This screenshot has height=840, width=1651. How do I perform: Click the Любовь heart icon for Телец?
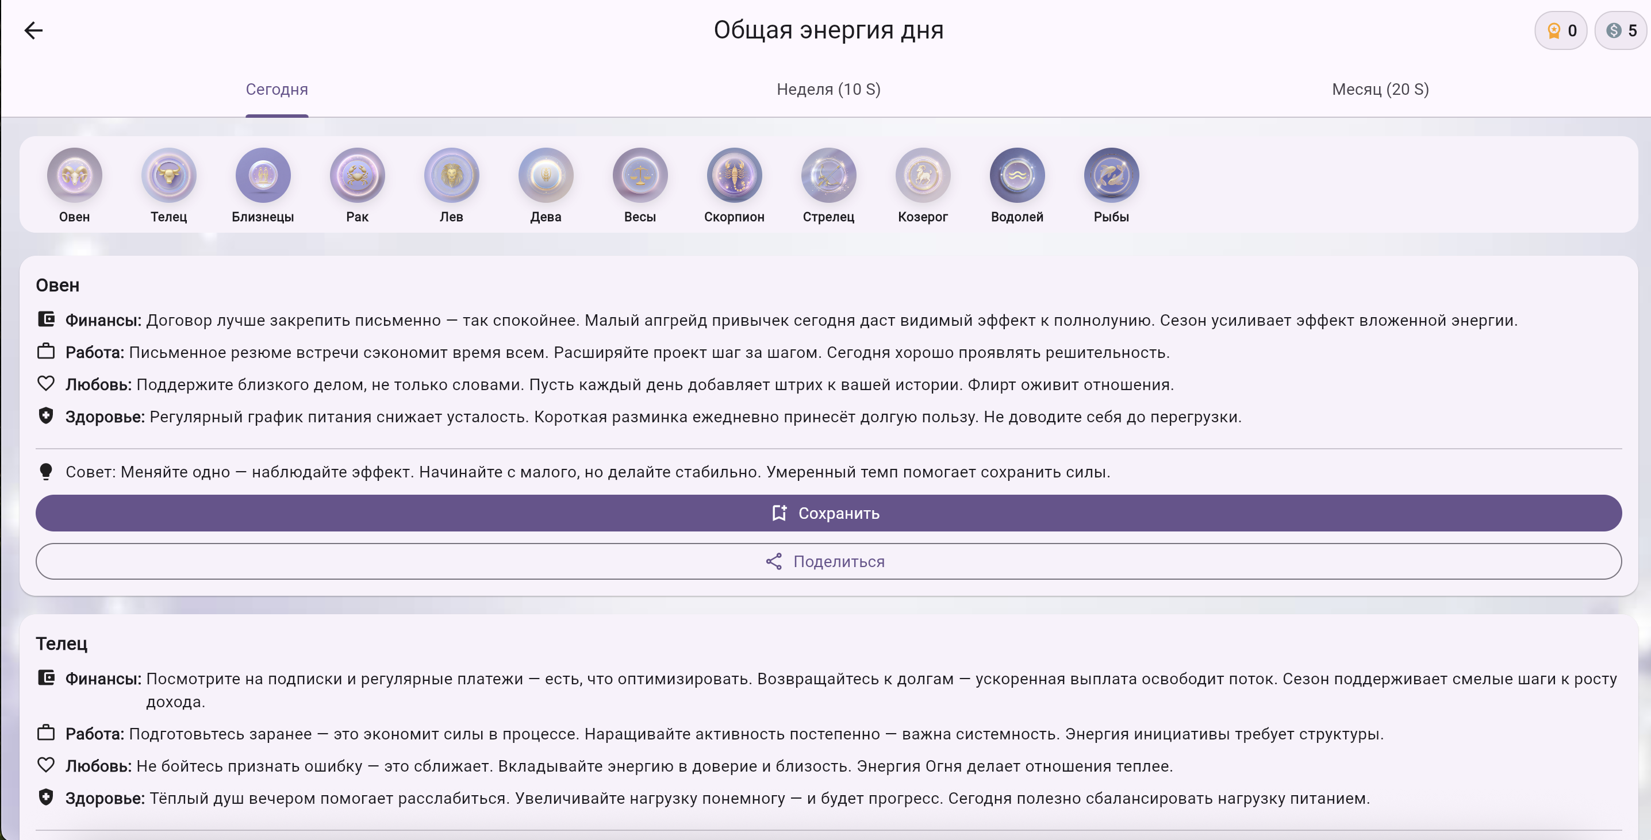point(45,765)
